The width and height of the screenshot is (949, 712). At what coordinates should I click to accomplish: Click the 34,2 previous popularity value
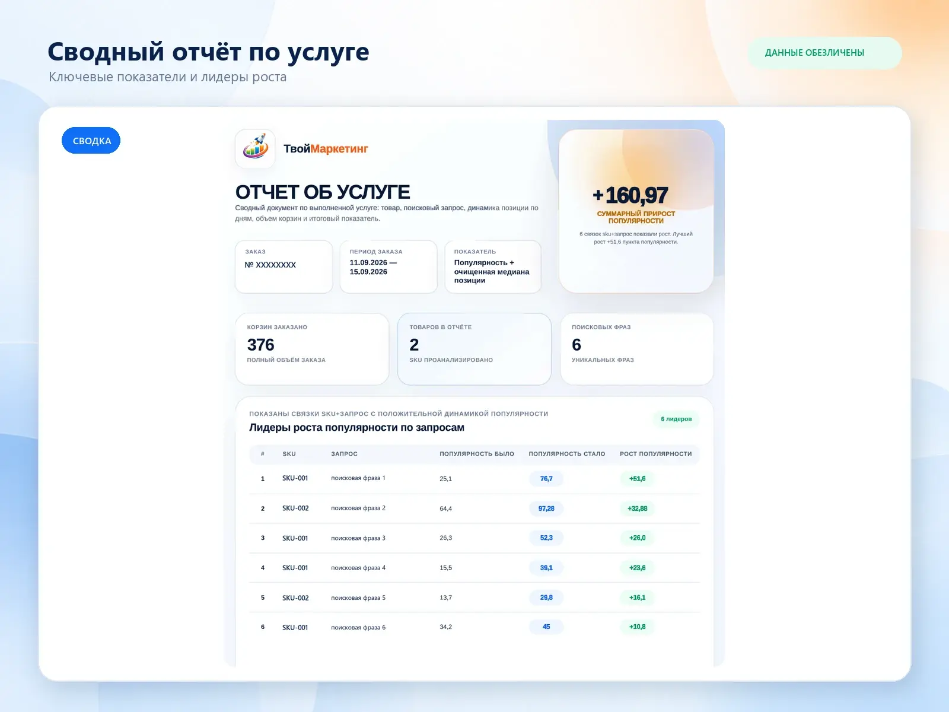click(445, 627)
